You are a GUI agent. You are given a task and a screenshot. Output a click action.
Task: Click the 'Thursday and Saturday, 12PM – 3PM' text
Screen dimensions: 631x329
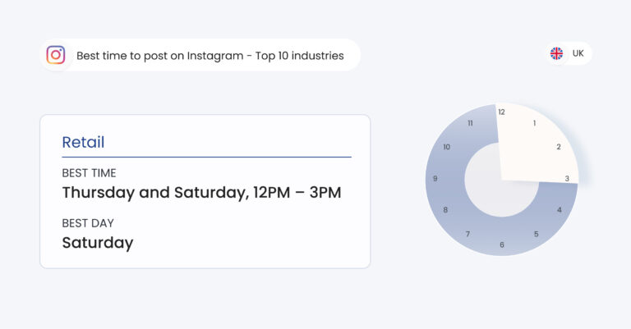pos(201,193)
